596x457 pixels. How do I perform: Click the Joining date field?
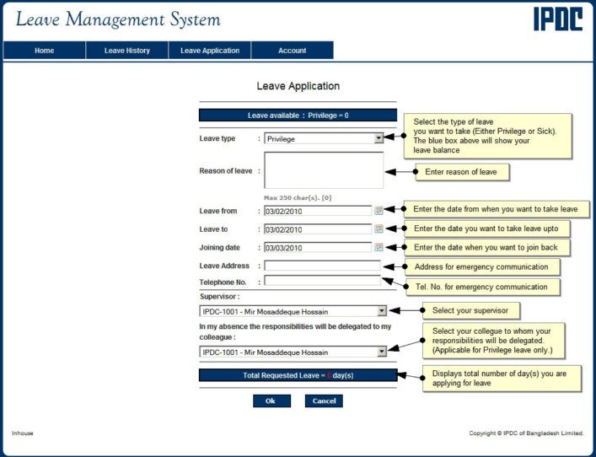click(318, 247)
